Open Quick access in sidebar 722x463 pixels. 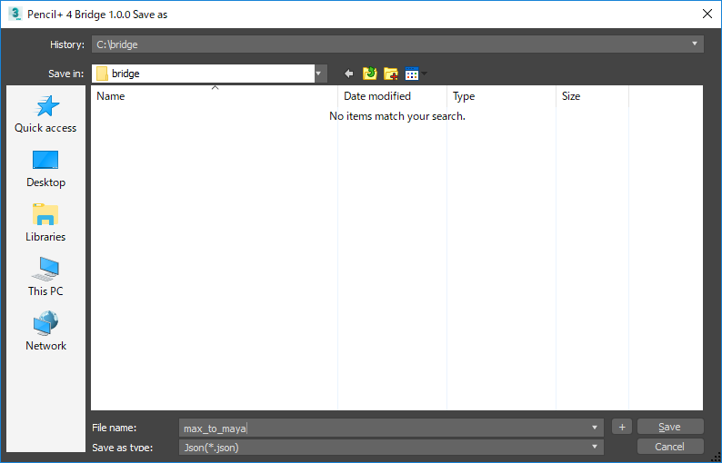pos(45,114)
